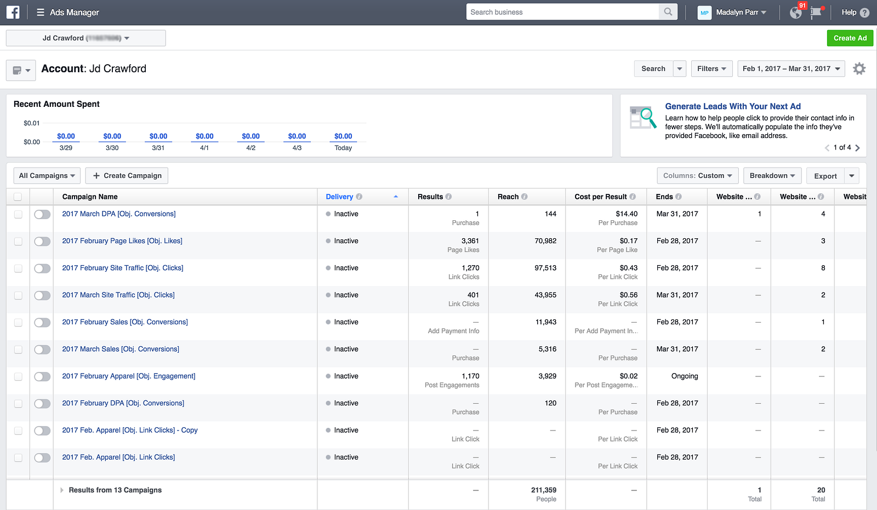Expand Results from 13 Campaigns row
877x510 pixels.
pos(62,490)
